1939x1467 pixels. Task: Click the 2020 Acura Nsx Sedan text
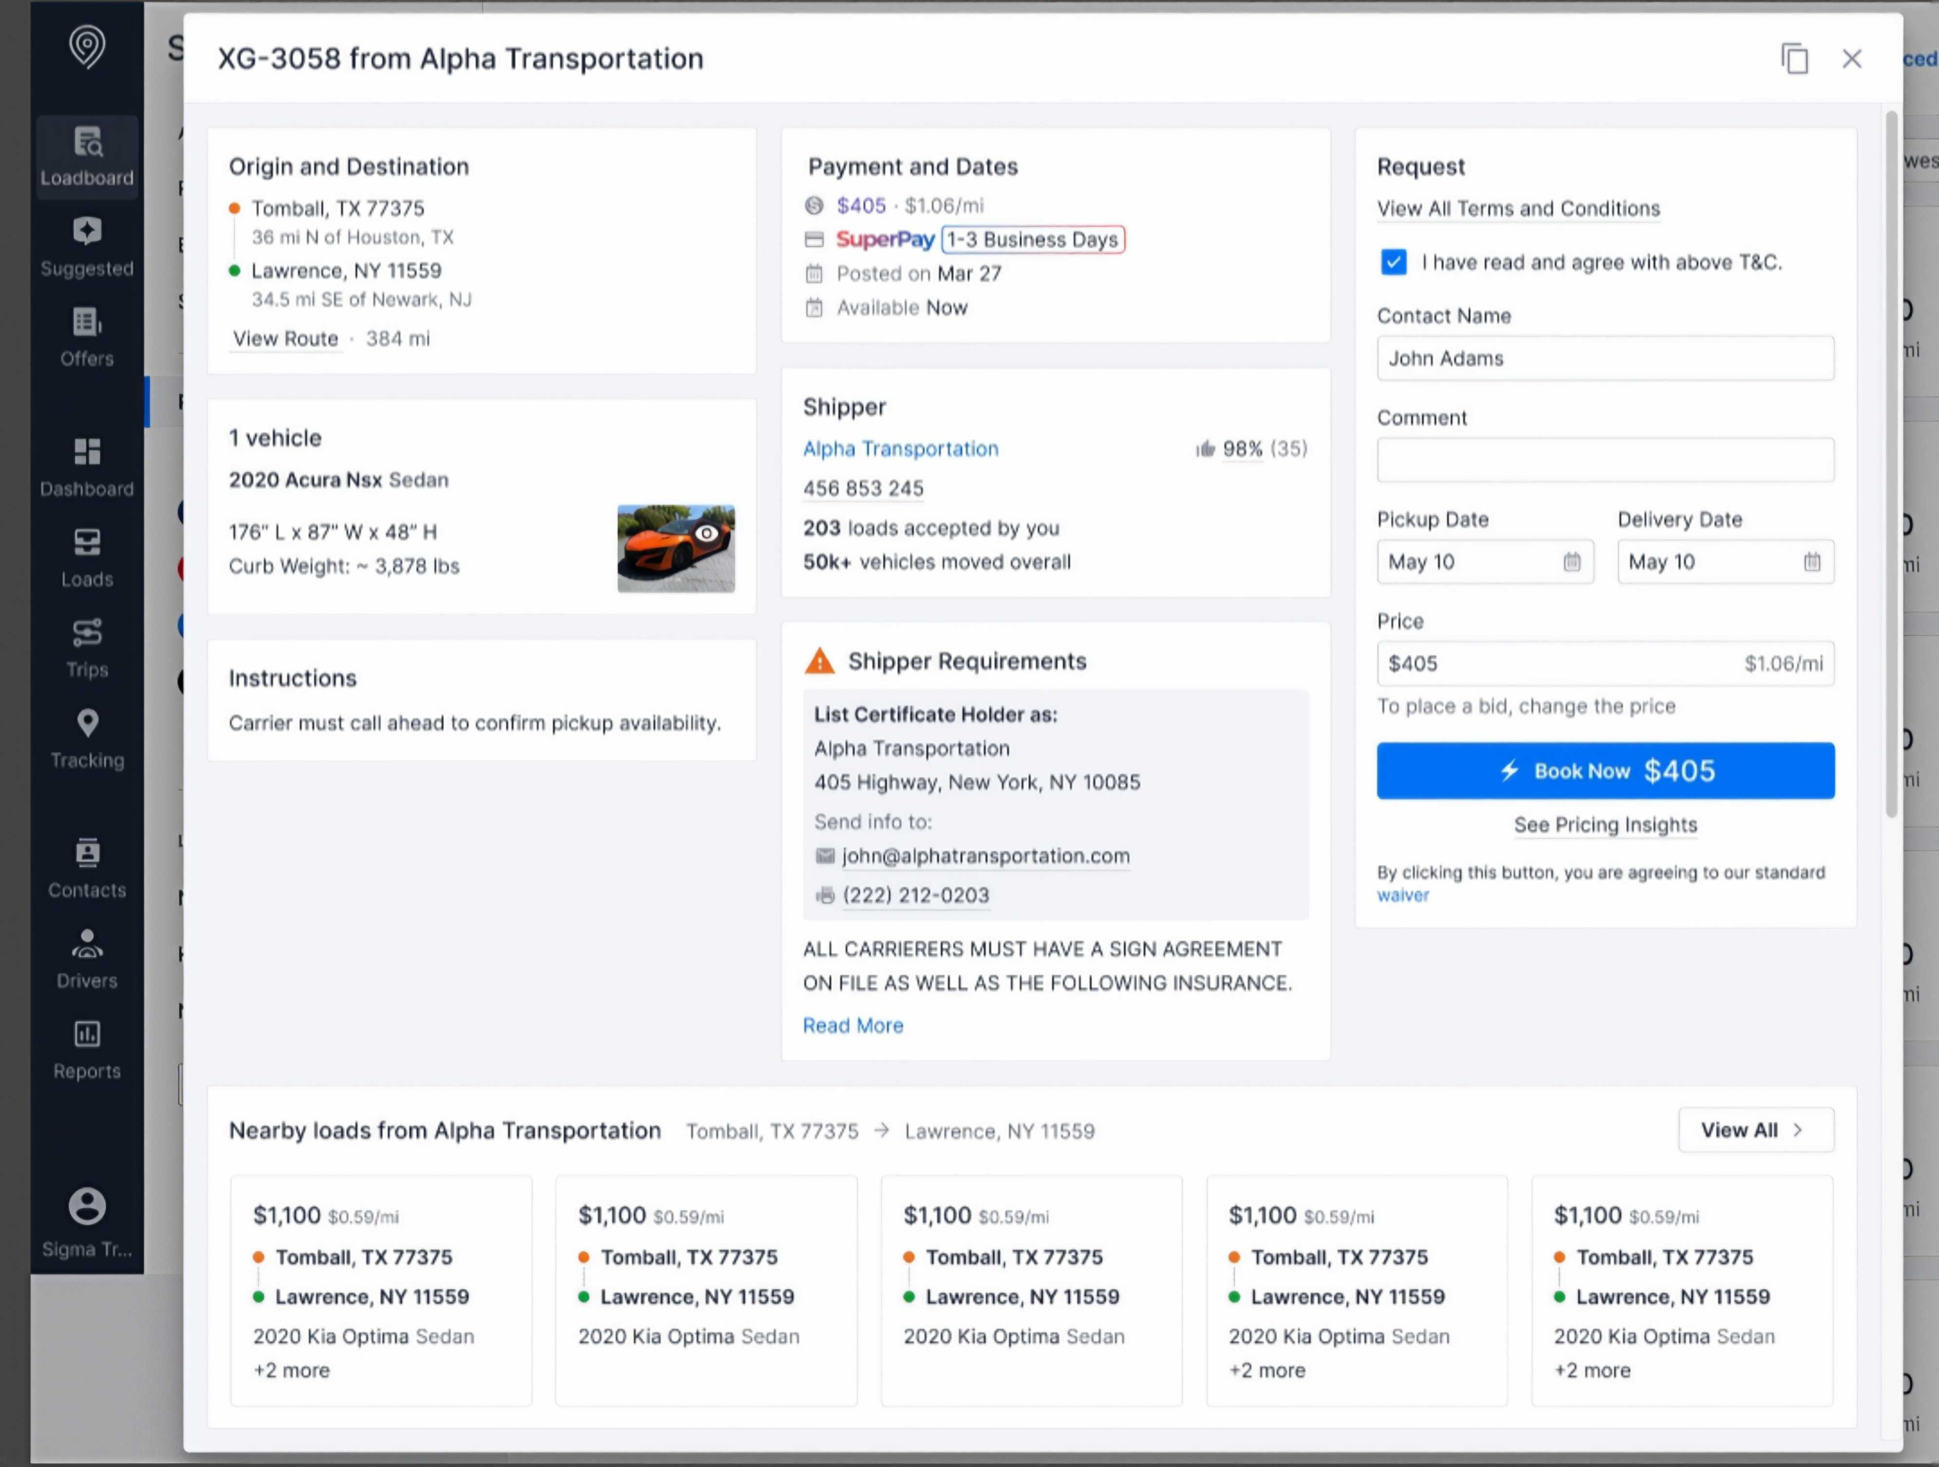pos(338,481)
